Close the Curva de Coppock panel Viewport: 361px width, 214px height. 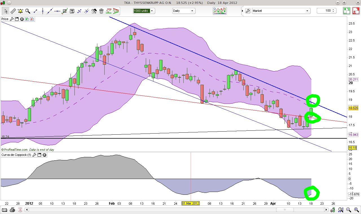tap(44, 155)
